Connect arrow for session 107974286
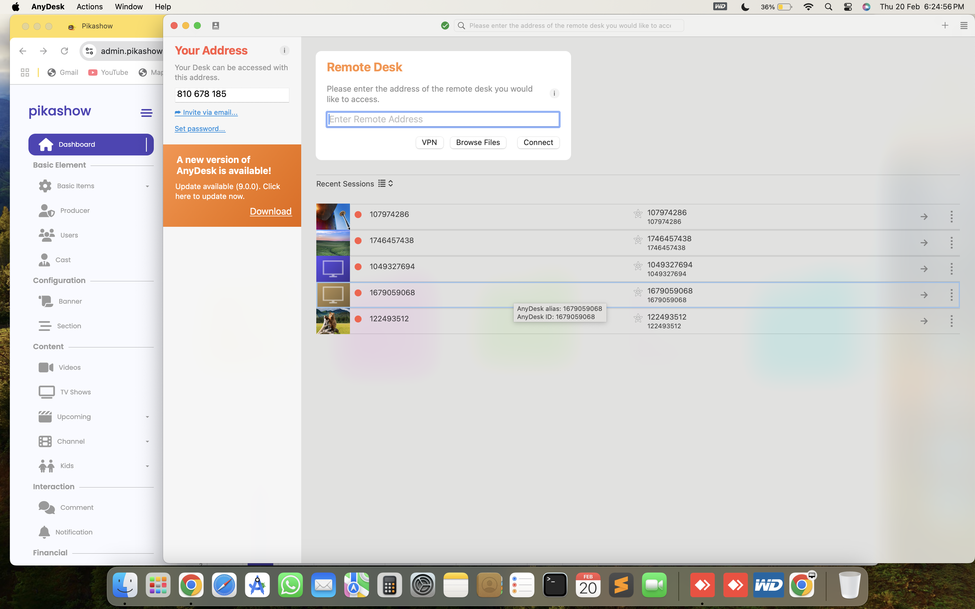975x609 pixels. click(x=924, y=217)
